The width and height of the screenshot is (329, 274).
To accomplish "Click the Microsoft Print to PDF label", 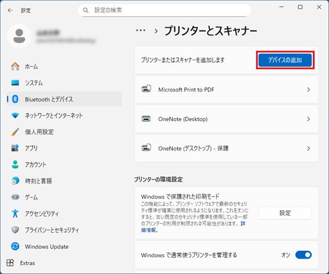I will point(186,90).
